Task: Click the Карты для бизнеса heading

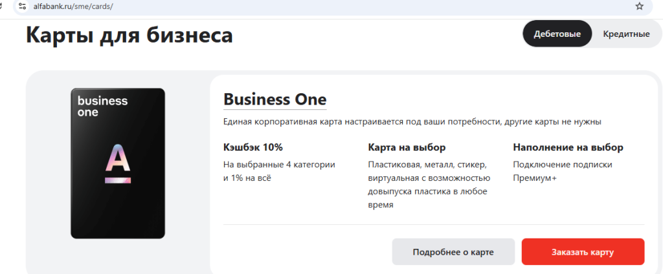Action: point(129,35)
